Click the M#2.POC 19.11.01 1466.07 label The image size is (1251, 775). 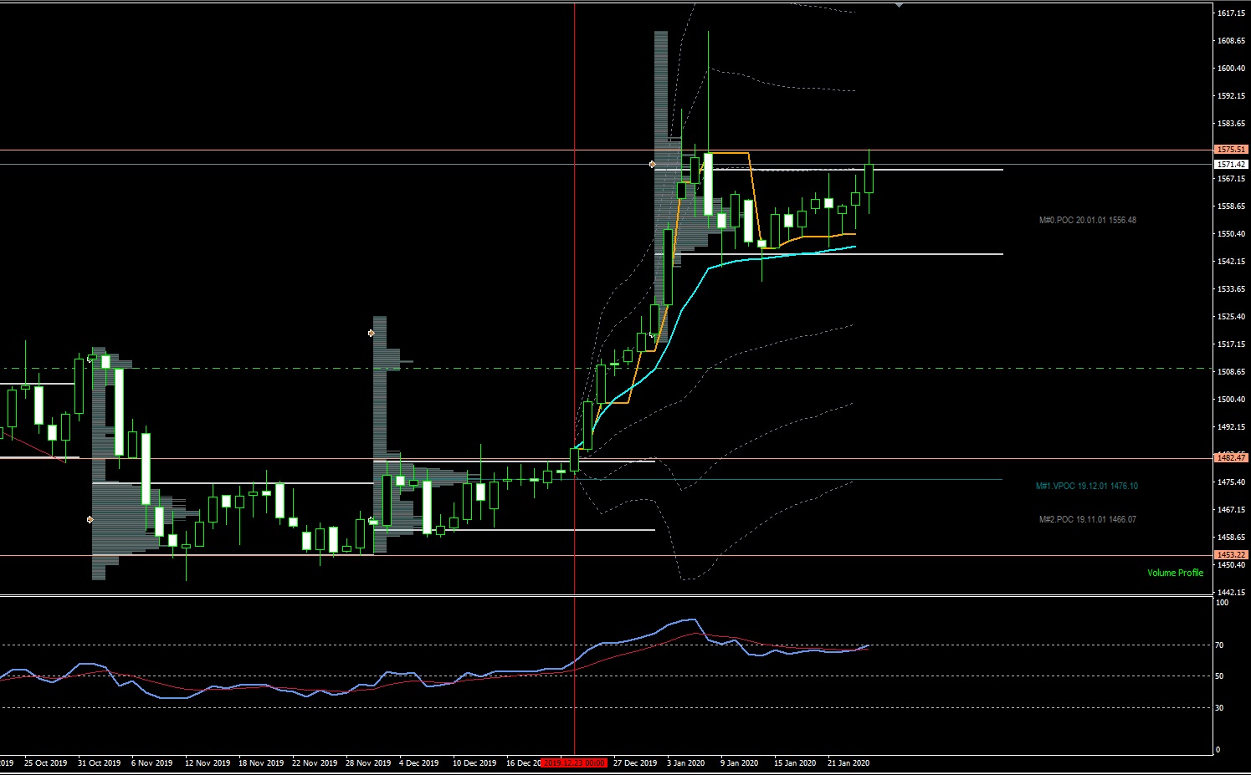coord(1087,519)
